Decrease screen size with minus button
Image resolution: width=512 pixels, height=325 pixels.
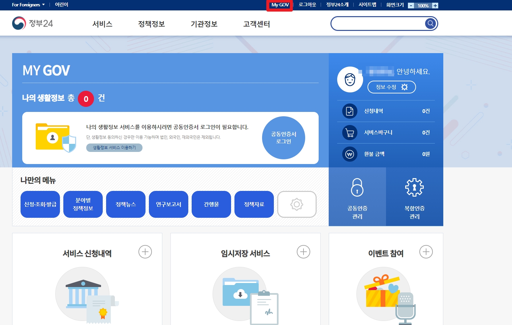tap(411, 6)
